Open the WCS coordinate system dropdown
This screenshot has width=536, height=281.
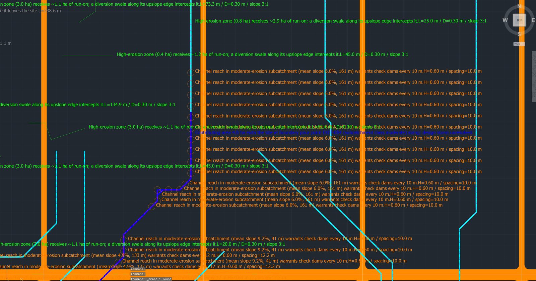(519, 44)
